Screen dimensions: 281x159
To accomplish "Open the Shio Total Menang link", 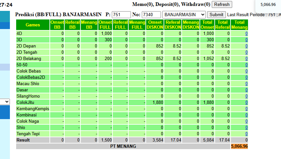I will (x=246, y=128).
